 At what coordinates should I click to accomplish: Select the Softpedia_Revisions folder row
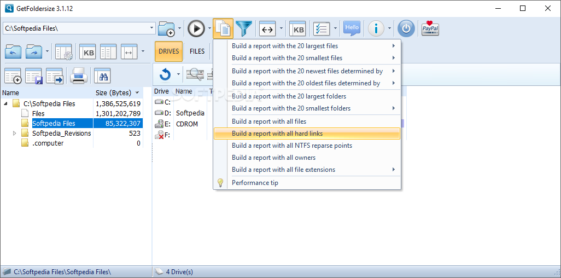click(71, 134)
